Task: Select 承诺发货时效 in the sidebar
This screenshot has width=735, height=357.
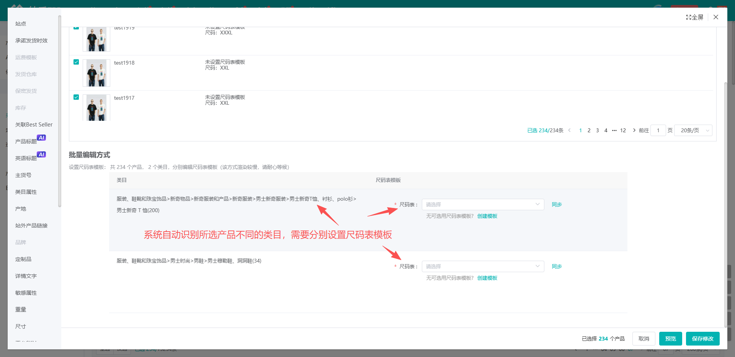Action: [31, 41]
